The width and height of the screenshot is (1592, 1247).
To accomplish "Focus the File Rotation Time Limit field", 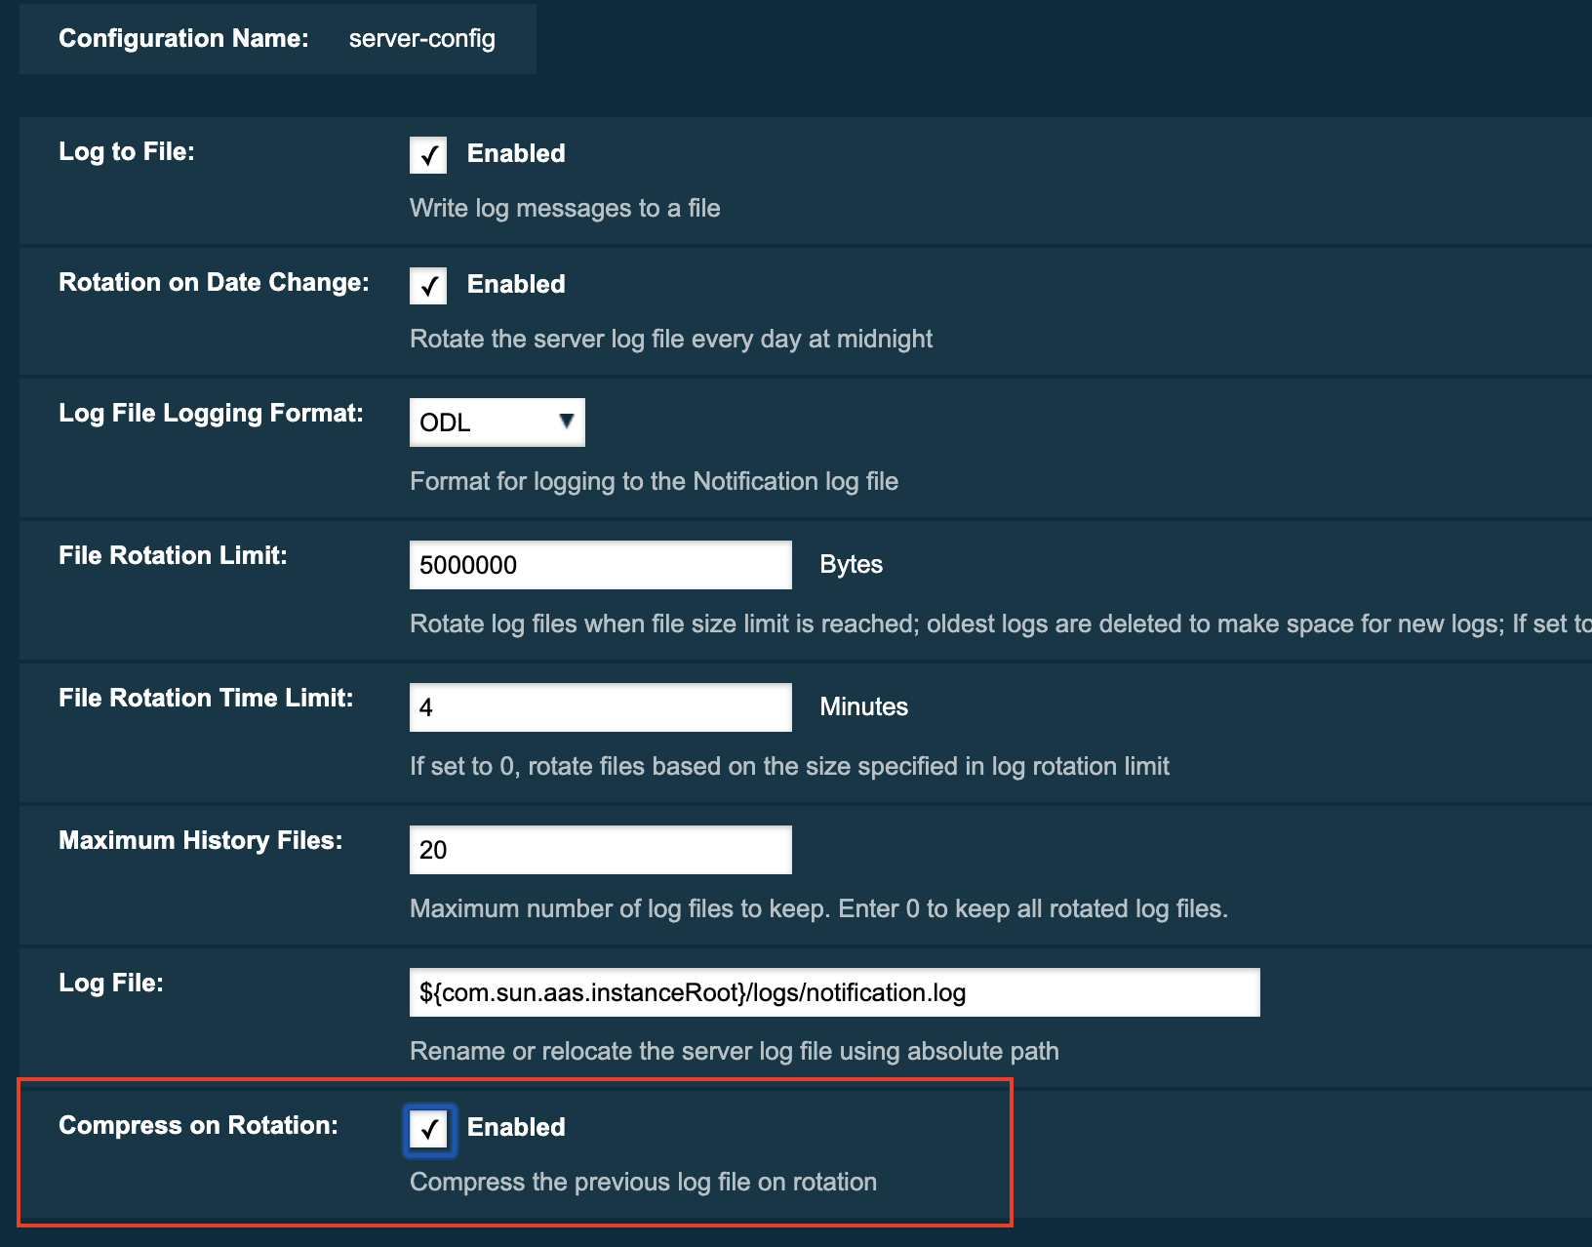I will tap(600, 707).
